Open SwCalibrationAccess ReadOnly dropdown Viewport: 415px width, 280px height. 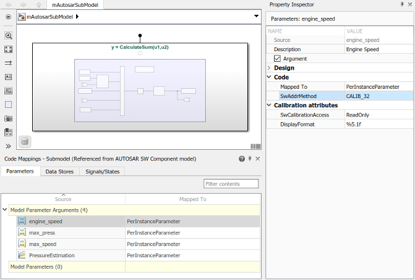[x=379, y=115]
